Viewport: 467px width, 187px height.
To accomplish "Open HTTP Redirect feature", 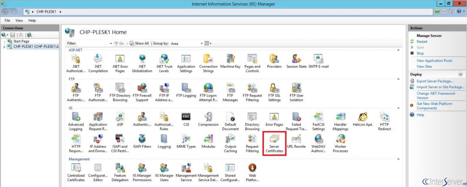I will coord(384,121).
